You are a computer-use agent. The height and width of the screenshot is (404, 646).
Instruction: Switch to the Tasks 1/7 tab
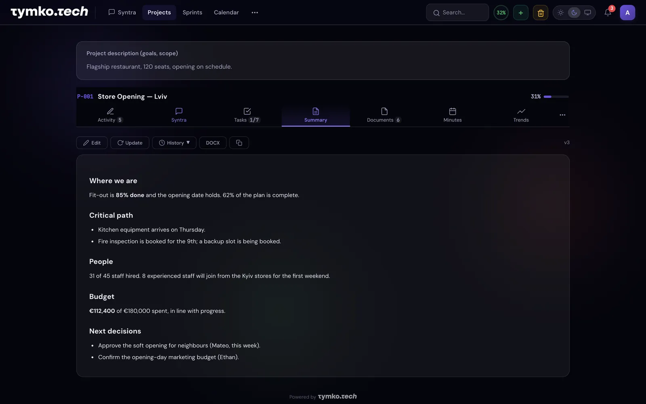tap(247, 115)
